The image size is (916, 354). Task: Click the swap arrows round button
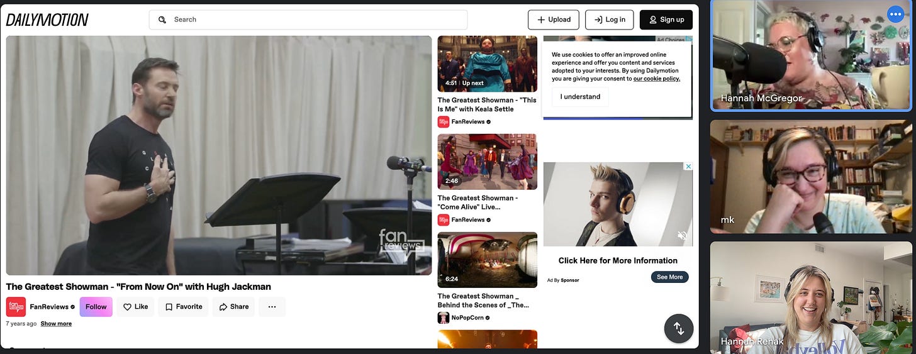pyautogui.click(x=679, y=328)
